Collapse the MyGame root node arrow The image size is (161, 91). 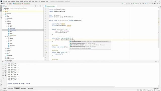(3, 8)
